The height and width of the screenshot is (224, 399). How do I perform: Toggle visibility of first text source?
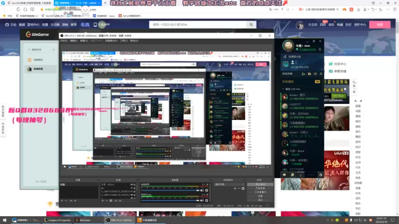132,185
